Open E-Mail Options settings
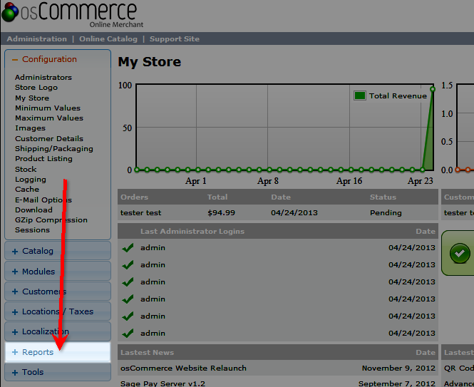The image size is (474, 387). point(43,200)
